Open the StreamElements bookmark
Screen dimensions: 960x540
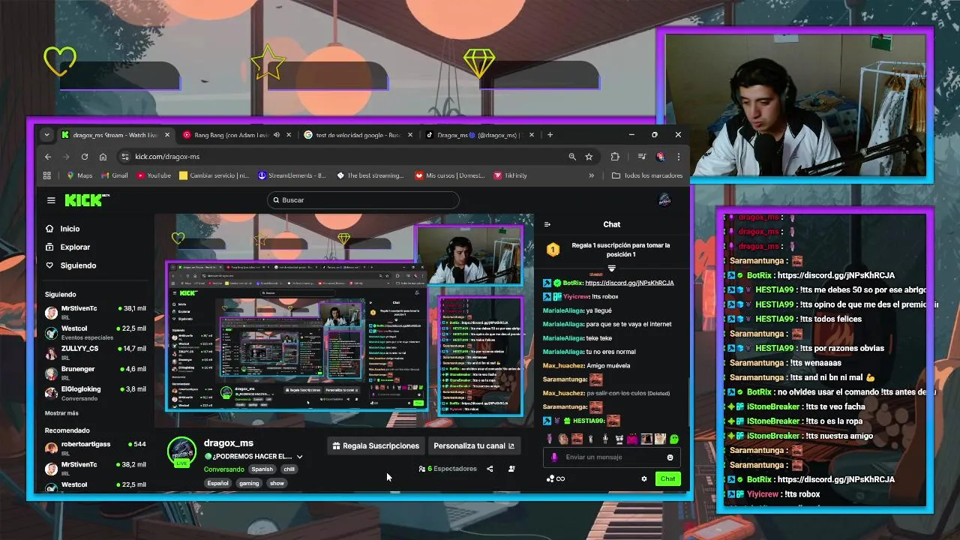pyautogui.click(x=292, y=175)
